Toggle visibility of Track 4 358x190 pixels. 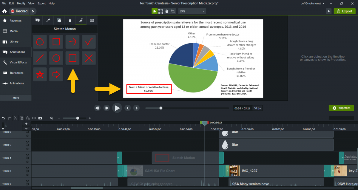(27, 155)
